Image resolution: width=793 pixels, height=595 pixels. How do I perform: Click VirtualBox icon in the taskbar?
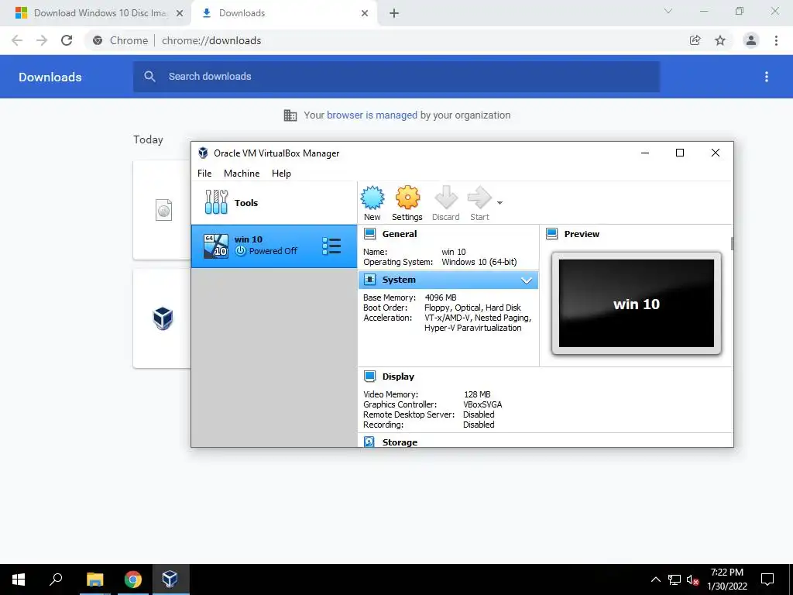170,580
